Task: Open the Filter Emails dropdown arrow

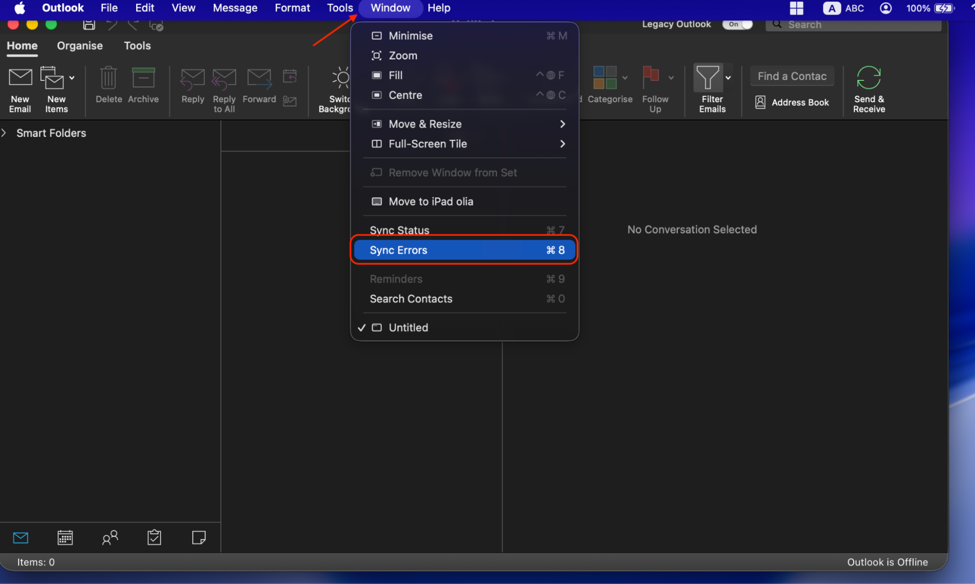Action: (728, 77)
